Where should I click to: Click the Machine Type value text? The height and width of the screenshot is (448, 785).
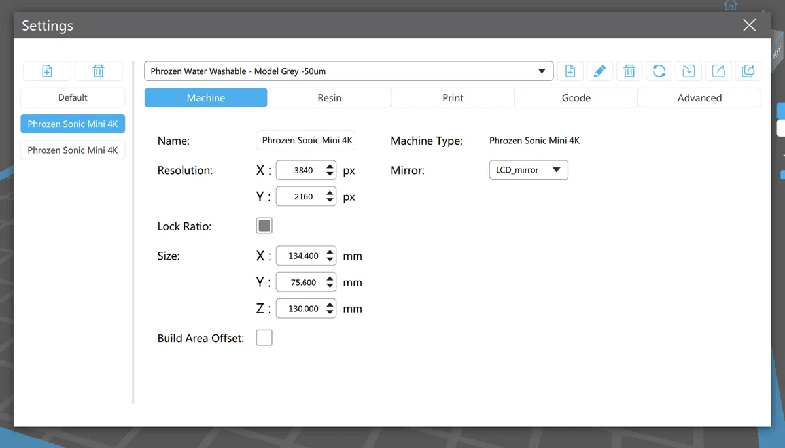click(534, 141)
